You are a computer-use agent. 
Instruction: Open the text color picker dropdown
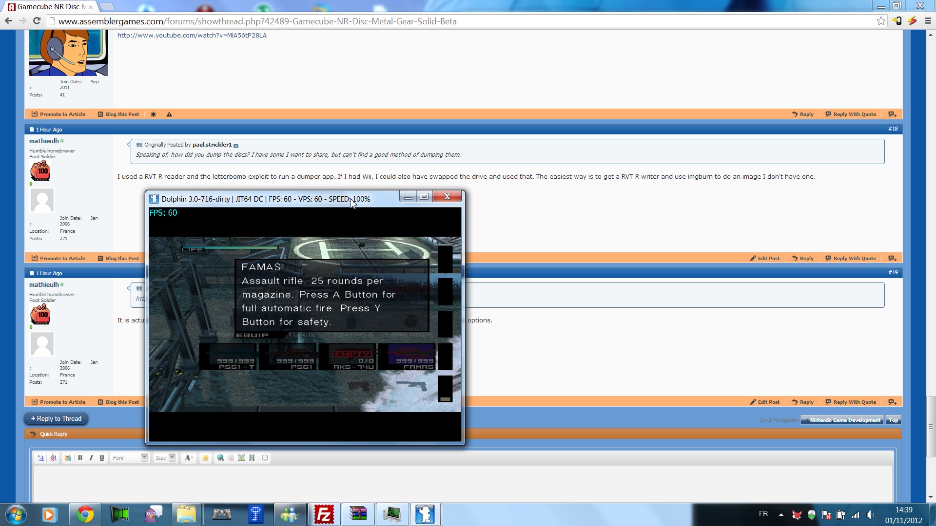click(189, 458)
